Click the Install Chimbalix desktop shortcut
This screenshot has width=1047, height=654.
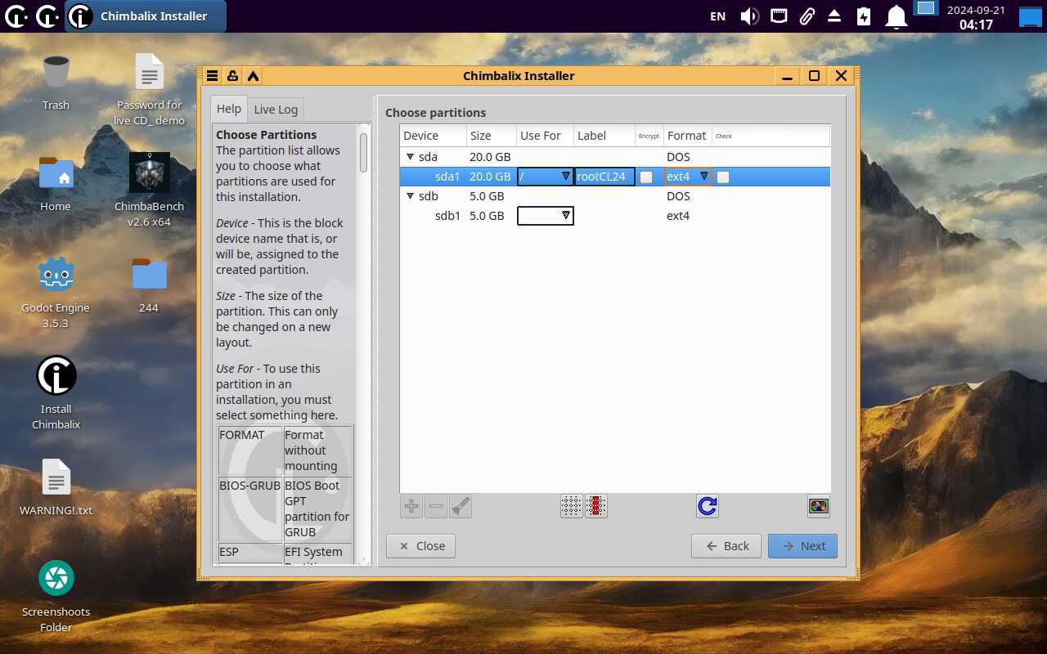tap(56, 393)
